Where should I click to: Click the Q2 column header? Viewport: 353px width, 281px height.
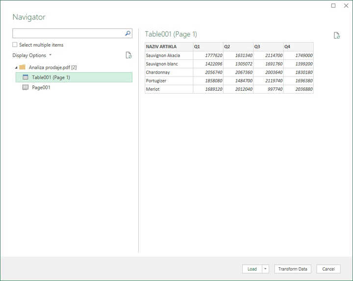pos(238,47)
